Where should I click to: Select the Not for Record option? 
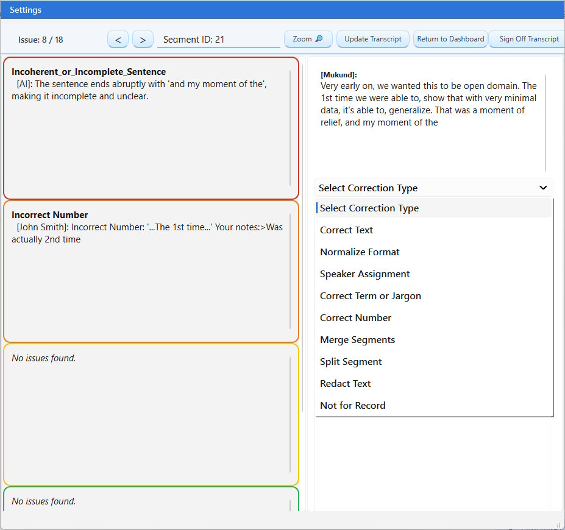click(x=434, y=406)
